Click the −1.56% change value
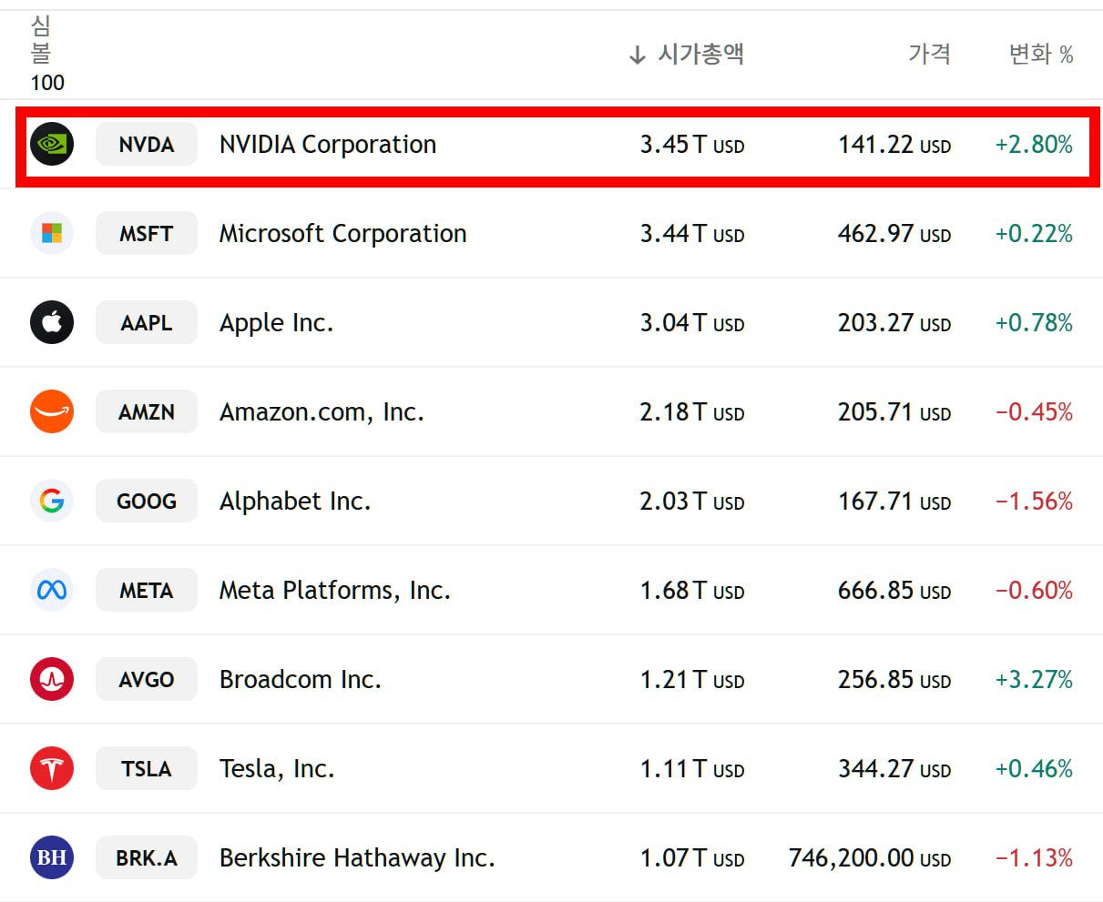The height and width of the screenshot is (902, 1103). click(x=1034, y=502)
